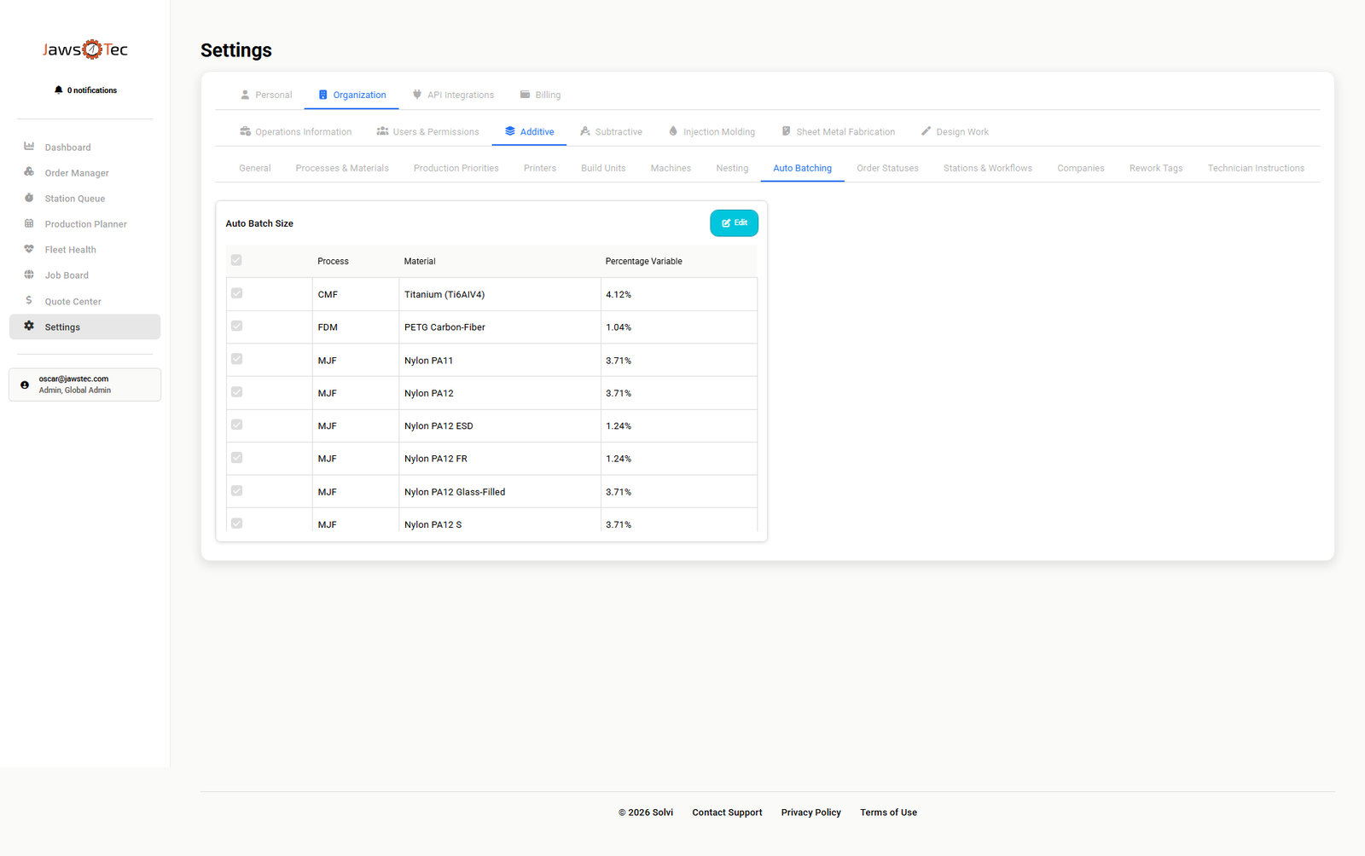This screenshot has width=1365, height=856.
Task: Toggle the select-all checkbox in table header
Action: (236, 260)
